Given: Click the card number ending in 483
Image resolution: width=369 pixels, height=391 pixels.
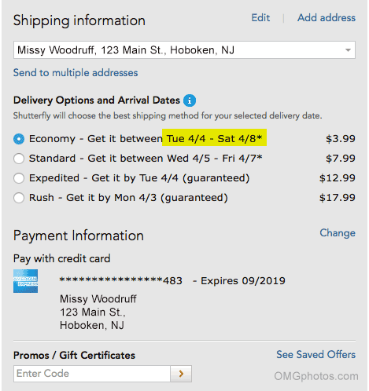Looking at the screenshot, I should tap(121, 281).
